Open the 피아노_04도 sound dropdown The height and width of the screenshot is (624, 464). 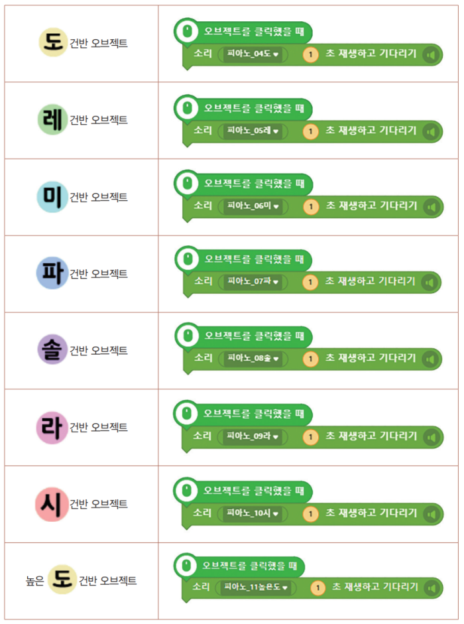click(253, 54)
